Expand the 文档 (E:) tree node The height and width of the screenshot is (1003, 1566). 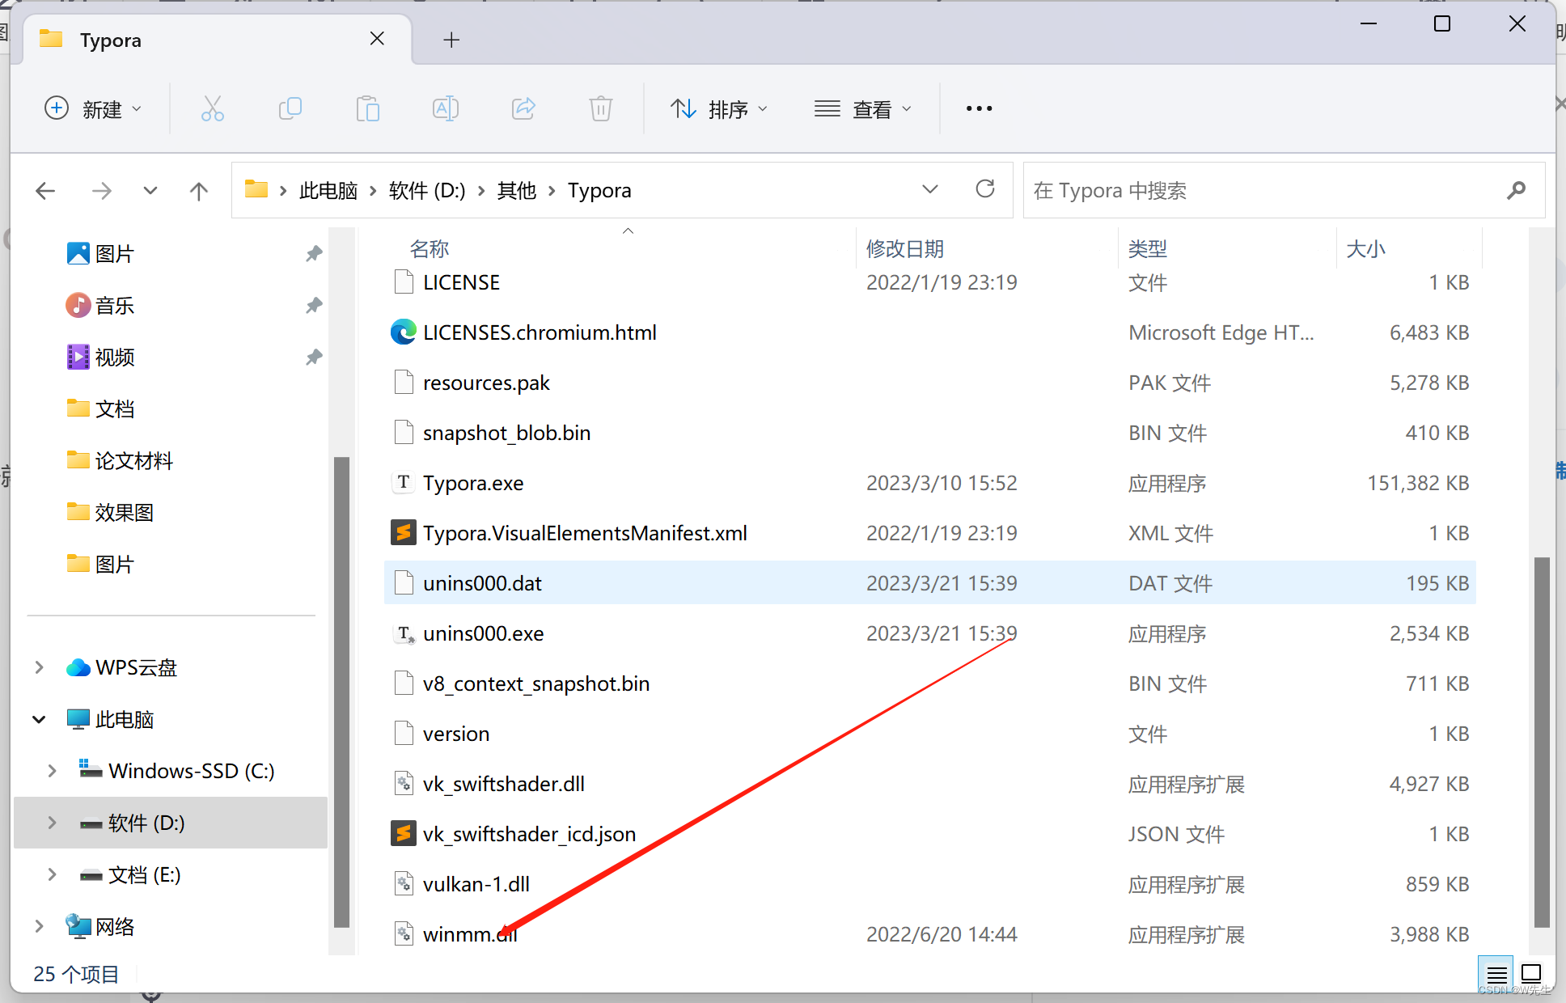tap(52, 874)
